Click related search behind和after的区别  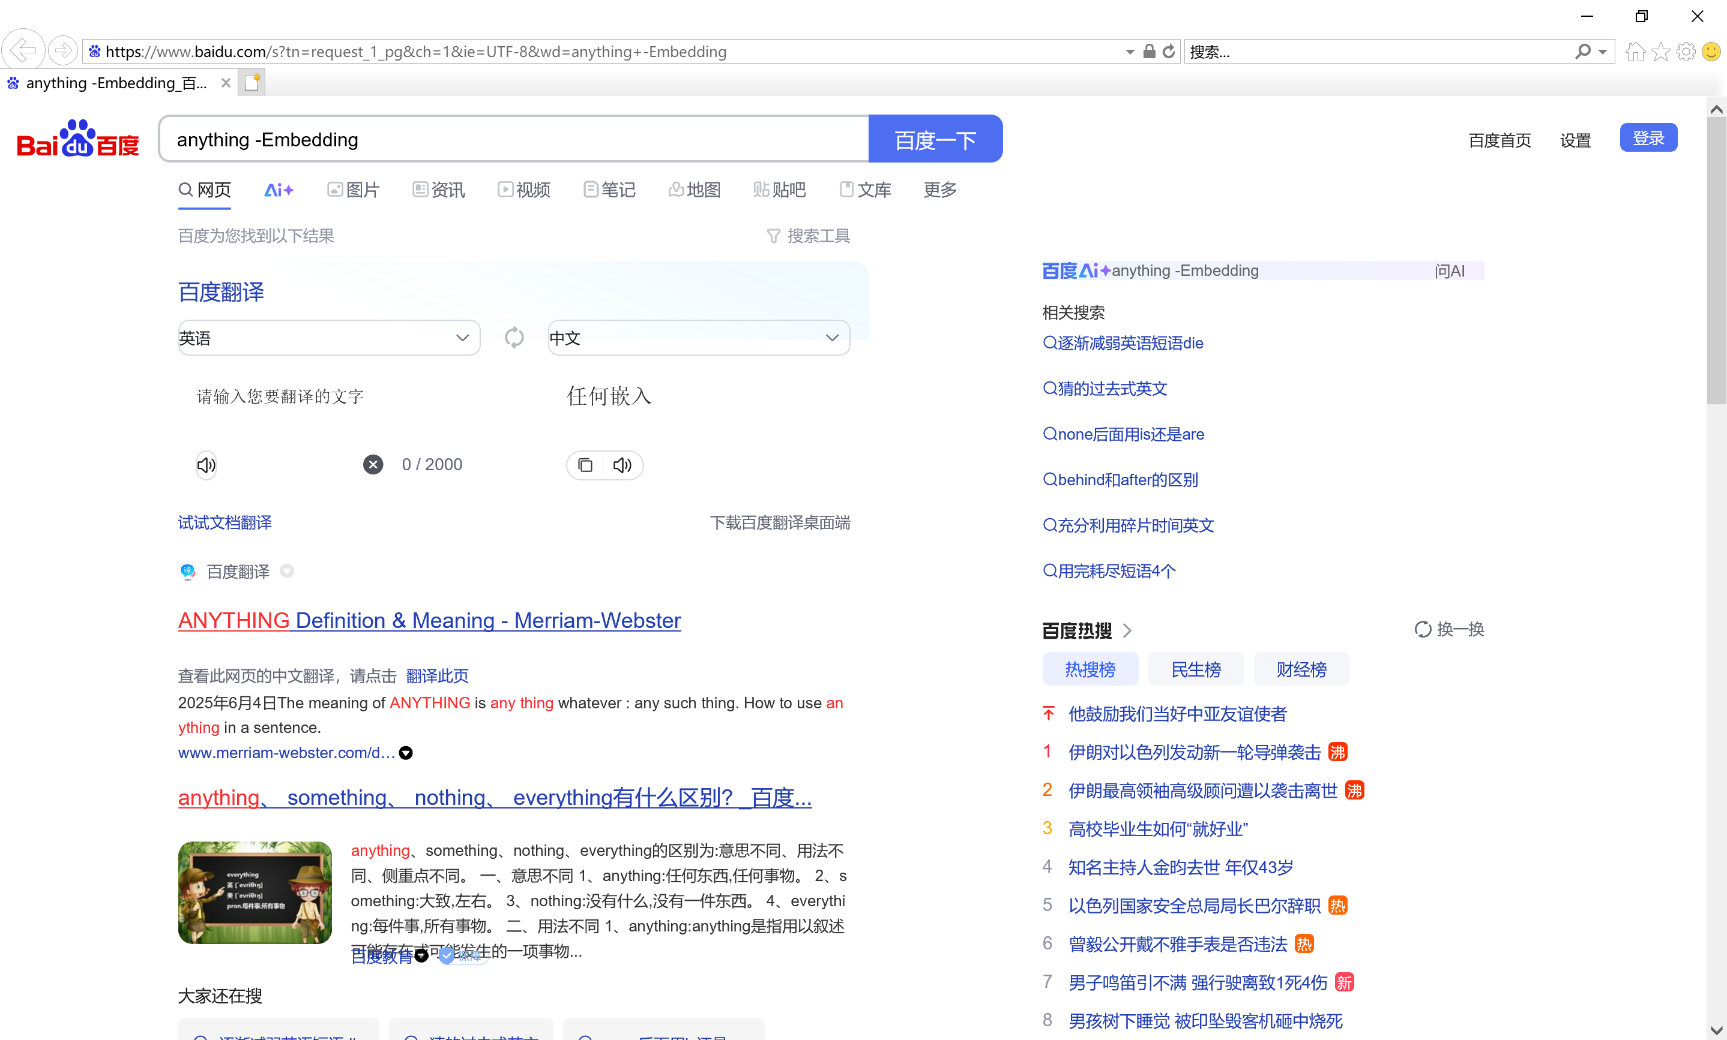tap(1121, 480)
